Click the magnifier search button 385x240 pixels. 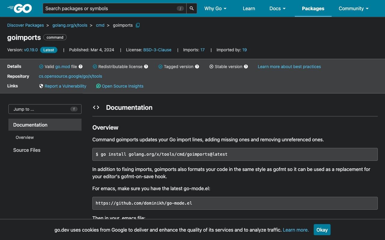click(x=192, y=8)
